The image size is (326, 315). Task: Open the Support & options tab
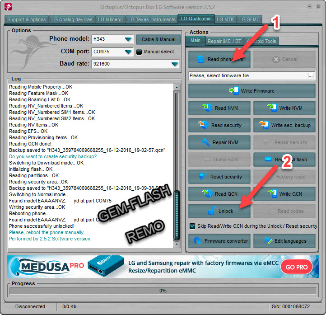click(x=26, y=19)
